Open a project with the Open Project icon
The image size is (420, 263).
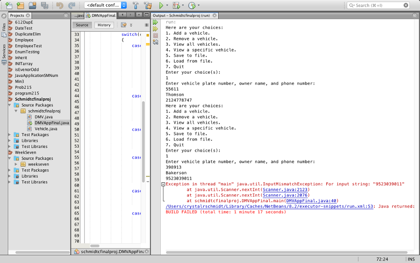click(32, 5)
